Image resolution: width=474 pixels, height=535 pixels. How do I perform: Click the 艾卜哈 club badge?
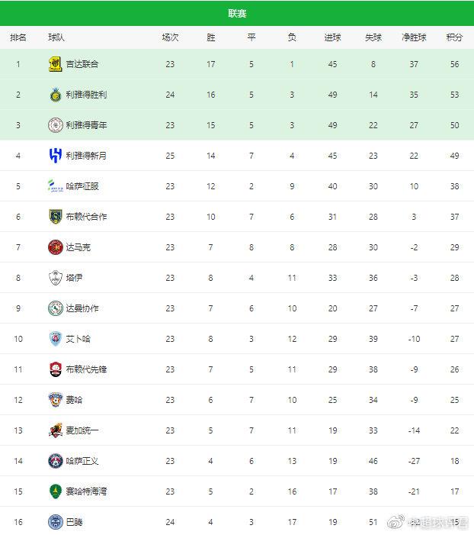point(55,339)
